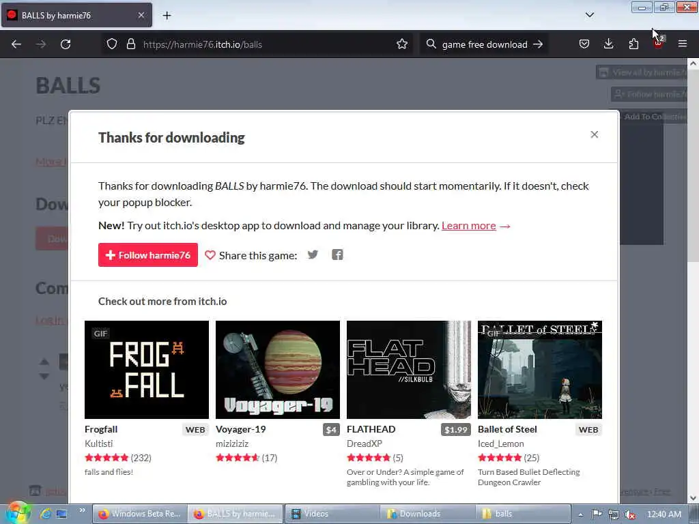Click the site security padlock icon

pyautogui.click(x=130, y=44)
